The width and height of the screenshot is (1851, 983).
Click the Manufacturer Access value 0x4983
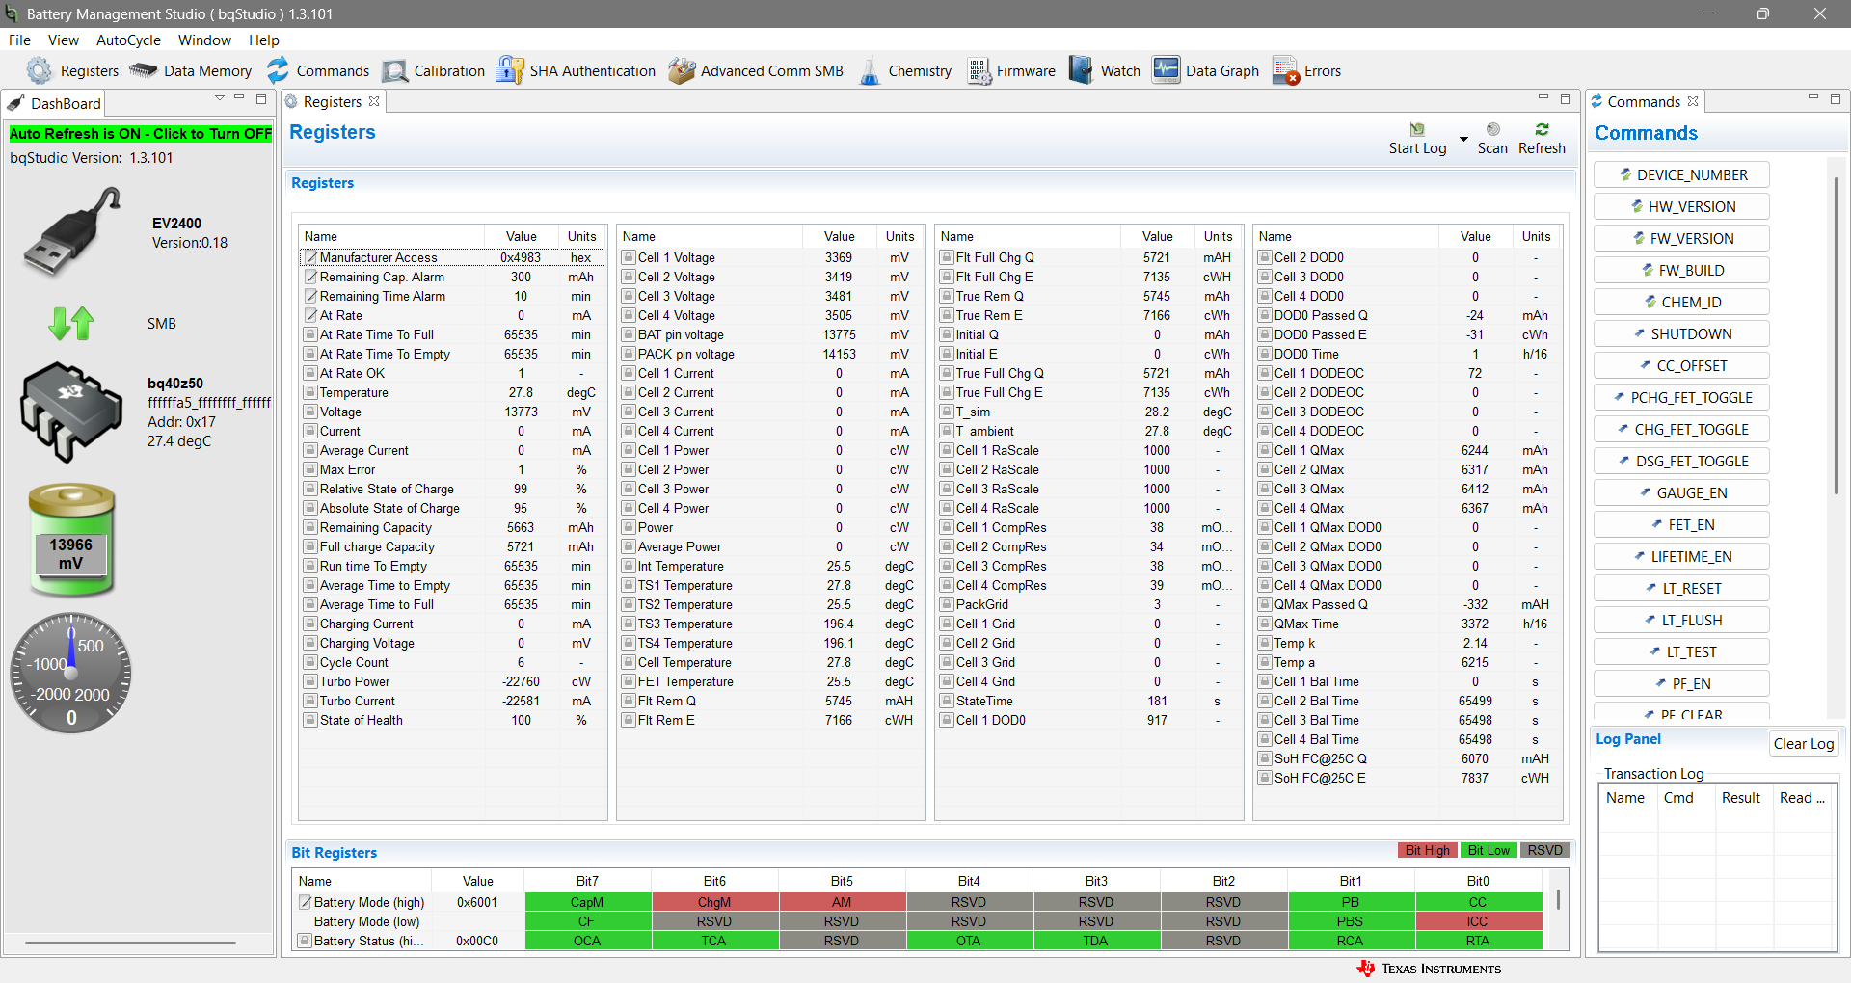pyautogui.click(x=521, y=257)
